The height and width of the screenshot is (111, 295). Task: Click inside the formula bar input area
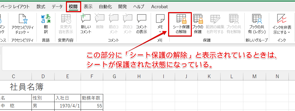coord(155,58)
